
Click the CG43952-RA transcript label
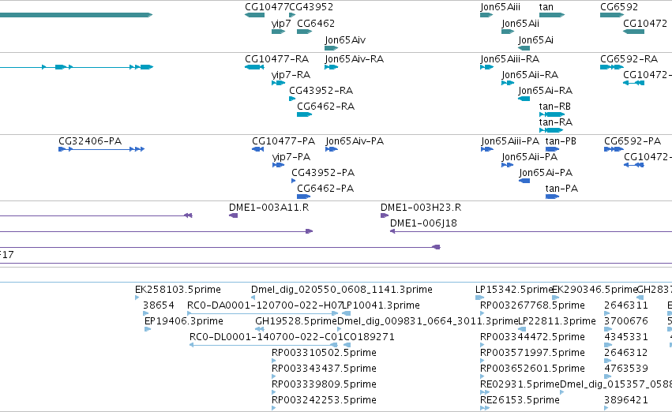[x=321, y=90]
